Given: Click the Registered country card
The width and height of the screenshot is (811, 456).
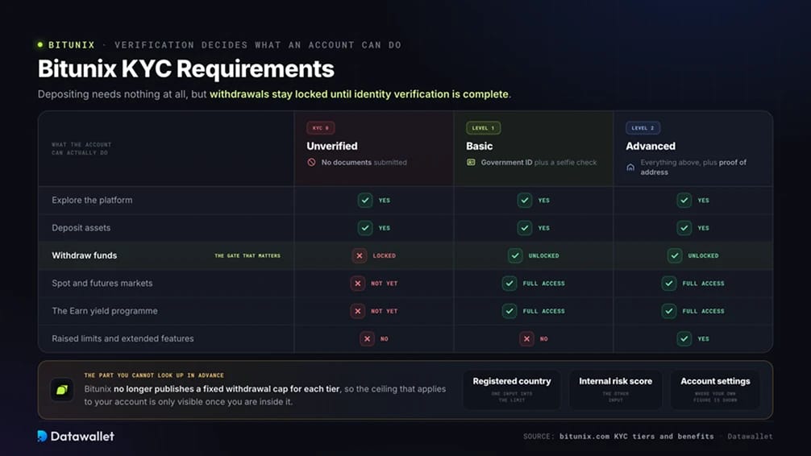Looking at the screenshot, I should 512,390.
